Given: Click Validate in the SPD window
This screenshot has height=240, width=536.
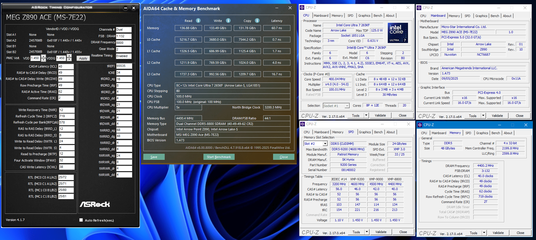Looking at the screenshot, I should coord(381,232).
